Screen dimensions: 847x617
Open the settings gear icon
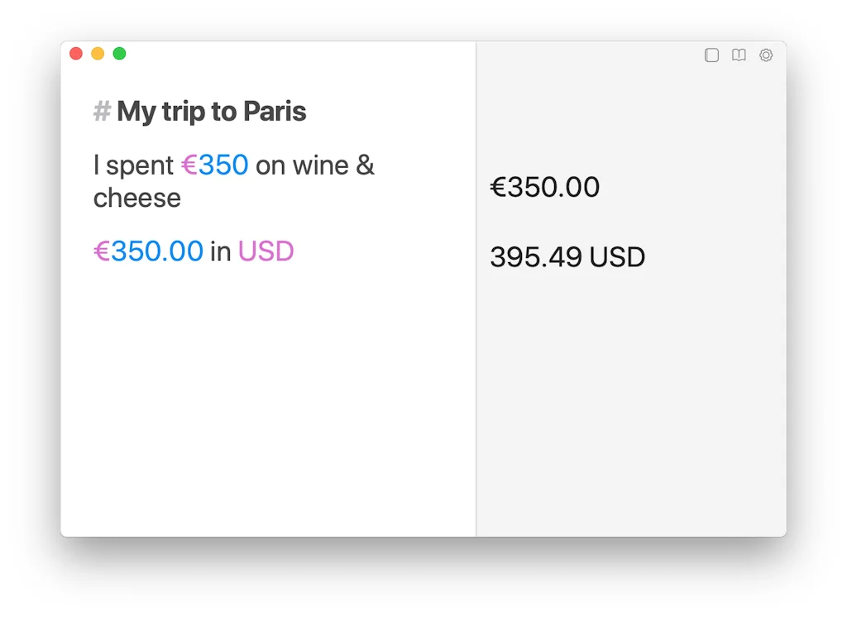point(766,55)
